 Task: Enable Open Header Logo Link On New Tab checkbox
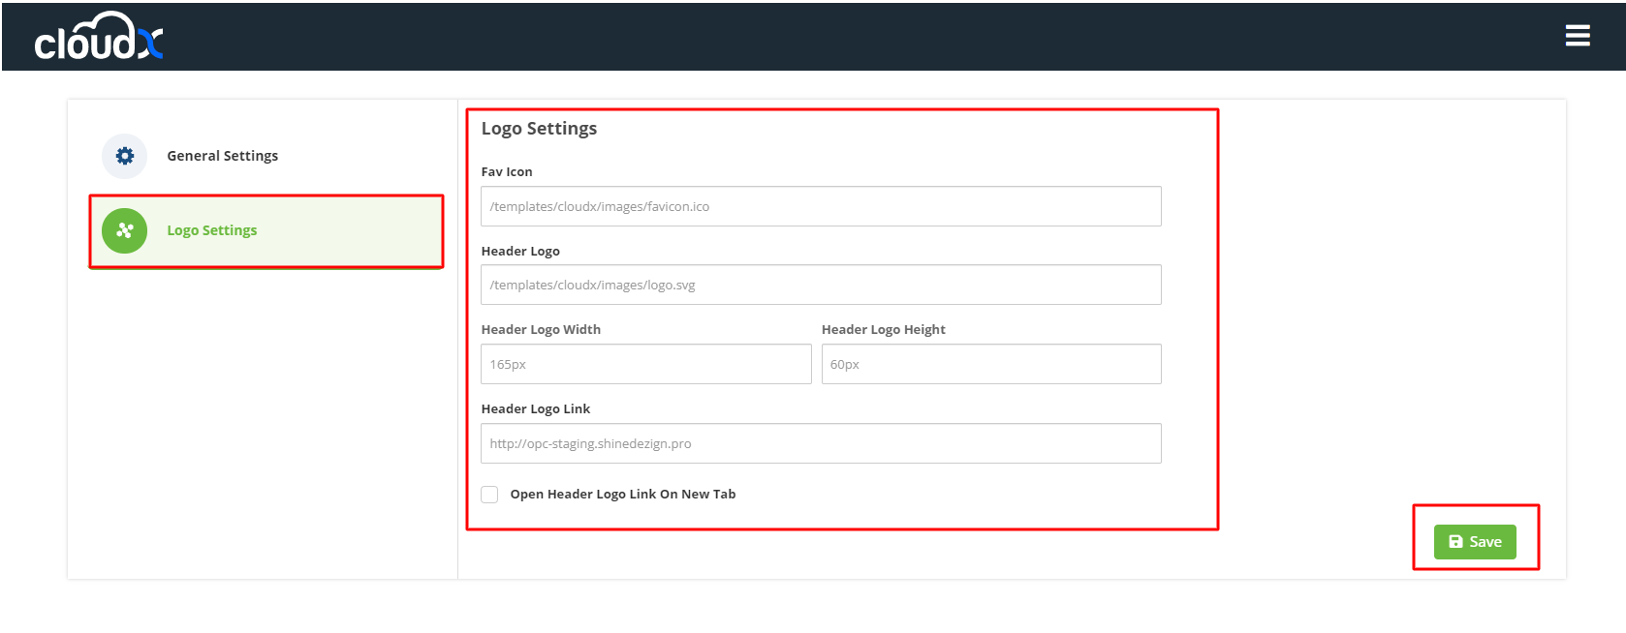[x=490, y=495]
